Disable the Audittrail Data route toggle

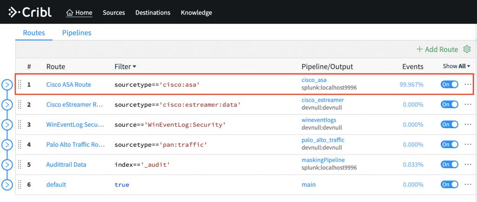(450, 164)
